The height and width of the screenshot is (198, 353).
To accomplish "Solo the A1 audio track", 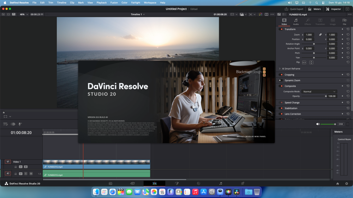I will click(x=26, y=174).
